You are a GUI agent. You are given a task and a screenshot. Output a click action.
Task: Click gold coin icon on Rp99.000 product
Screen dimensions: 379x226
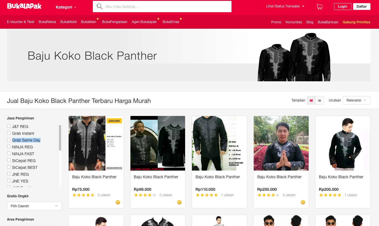[x=179, y=202]
